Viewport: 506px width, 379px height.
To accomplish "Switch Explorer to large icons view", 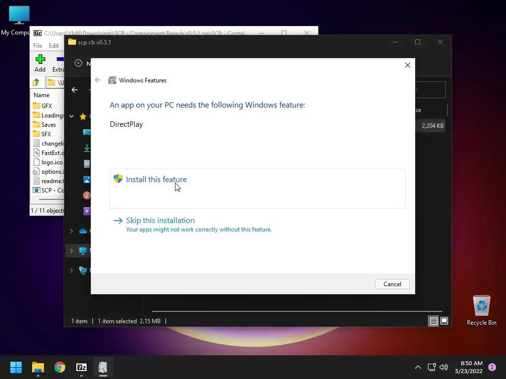I will (x=444, y=321).
